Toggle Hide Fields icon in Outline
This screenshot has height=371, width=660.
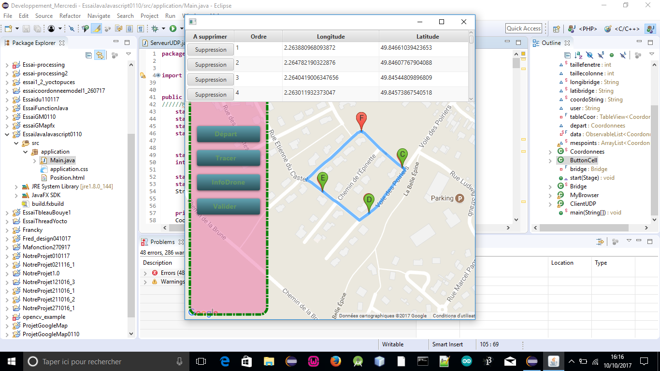pyautogui.click(x=589, y=55)
